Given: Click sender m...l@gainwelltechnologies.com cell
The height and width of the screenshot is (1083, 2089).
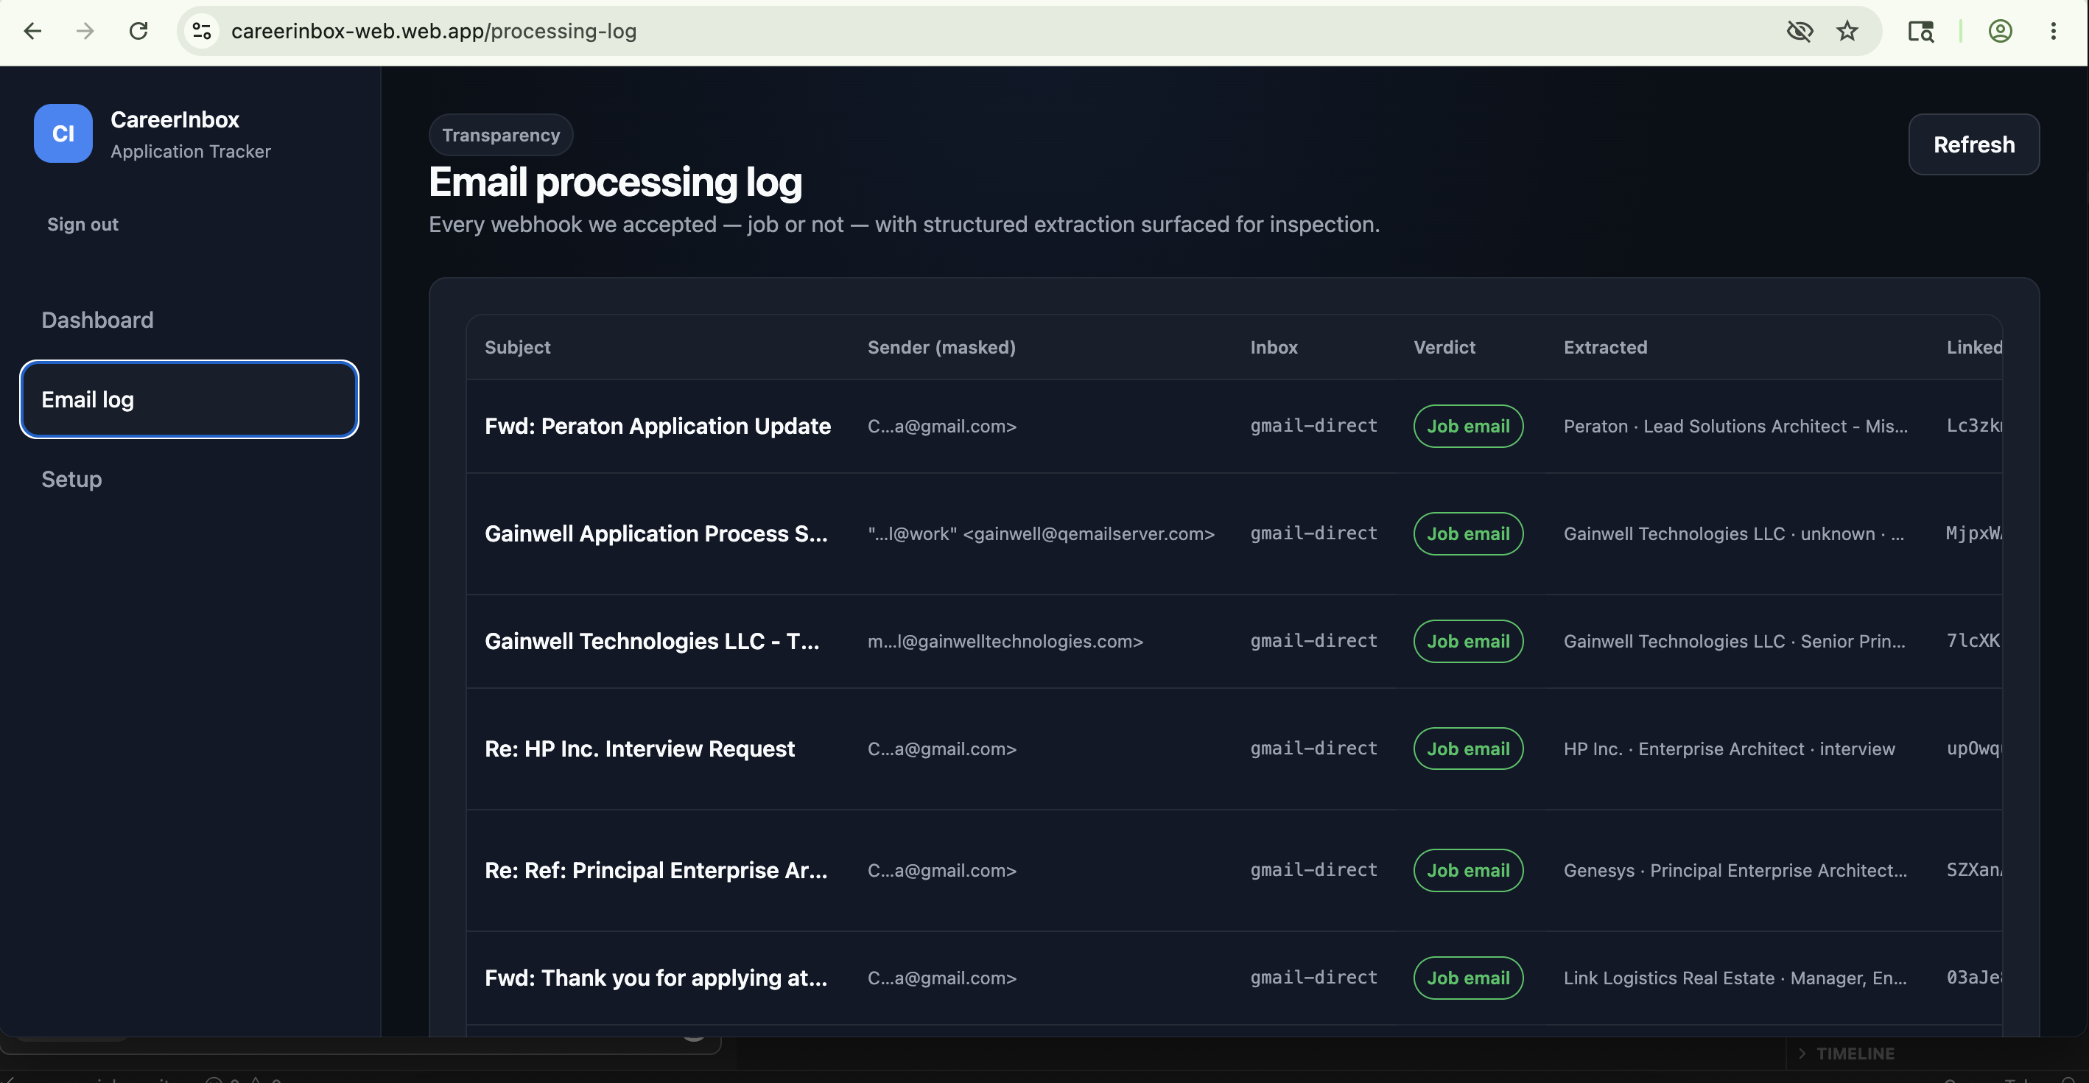Looking at the screenshot, I should point(1005,641).
